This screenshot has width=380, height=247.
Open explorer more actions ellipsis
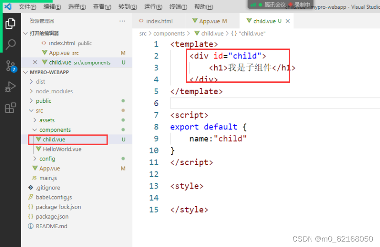point(122,21)
